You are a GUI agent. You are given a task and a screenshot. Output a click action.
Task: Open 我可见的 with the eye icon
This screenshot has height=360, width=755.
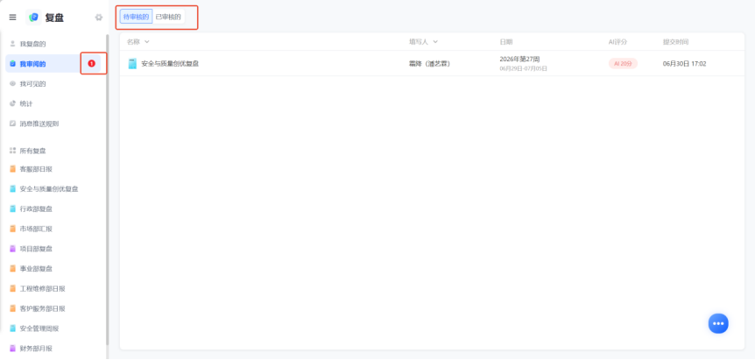[x=12, y=84]
